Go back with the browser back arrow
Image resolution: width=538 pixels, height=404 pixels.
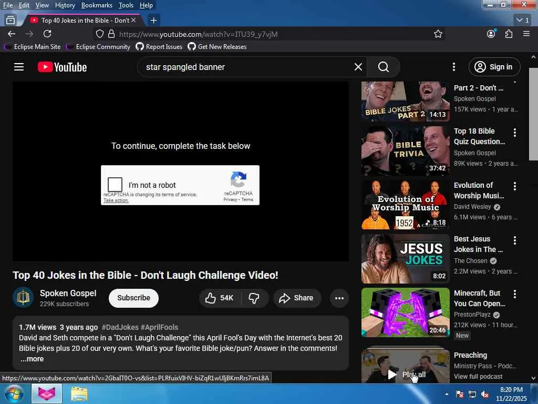12,34
